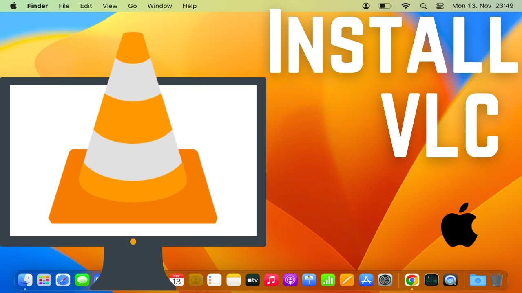
Task: Open the File menu
Action: (x=64, y=6)
